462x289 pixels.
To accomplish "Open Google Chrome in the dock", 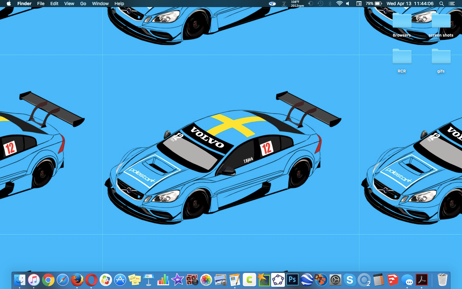I will (48, 280).
